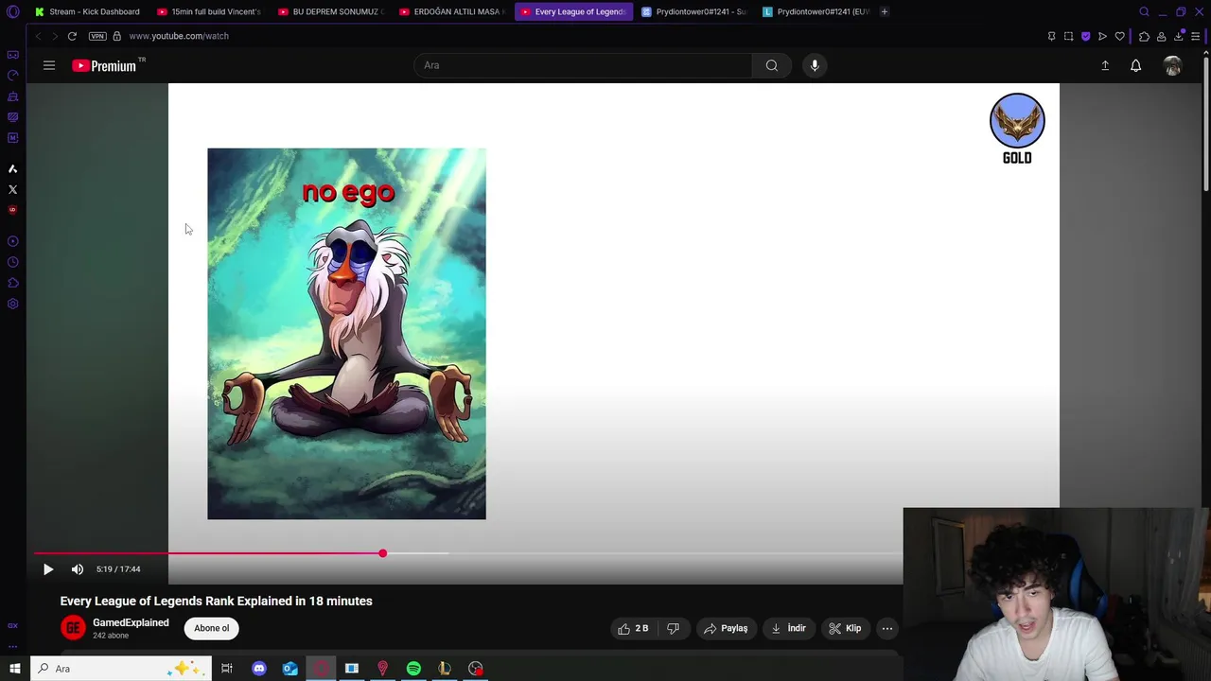The image size is (1211, 681).
Task: Click the İndir download button
Action: tap(788, 628)
